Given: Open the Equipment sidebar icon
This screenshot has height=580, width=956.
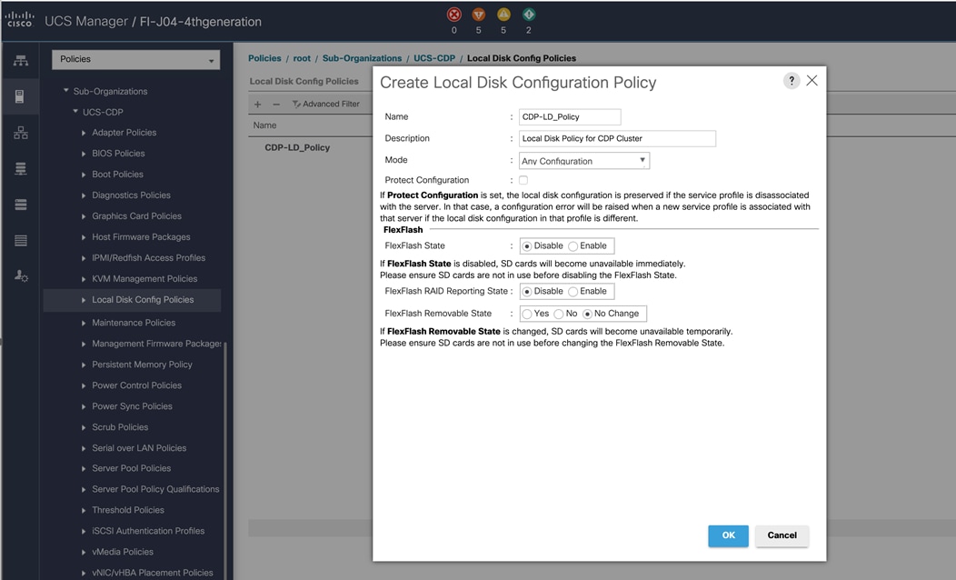Looking at the screenshot, I should pyautogui.click(x=21, y=60).
